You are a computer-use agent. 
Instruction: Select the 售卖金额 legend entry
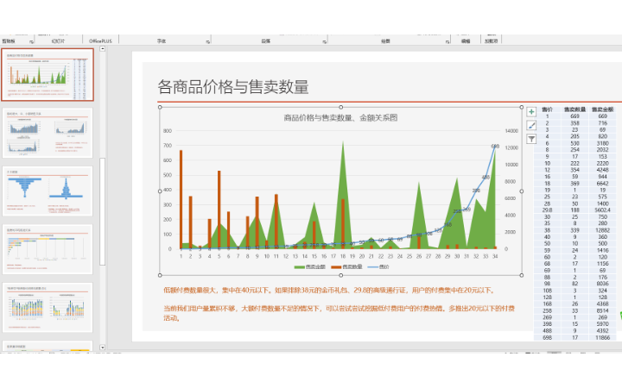(x=310, y=266)
